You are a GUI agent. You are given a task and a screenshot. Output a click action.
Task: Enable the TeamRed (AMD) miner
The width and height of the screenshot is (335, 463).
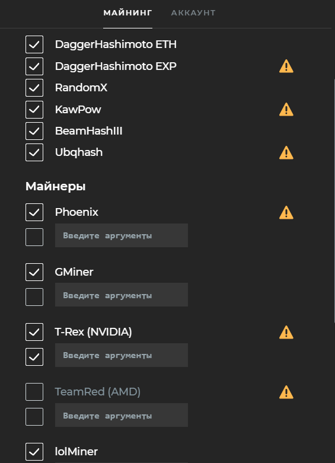click(x=34, y=392)
